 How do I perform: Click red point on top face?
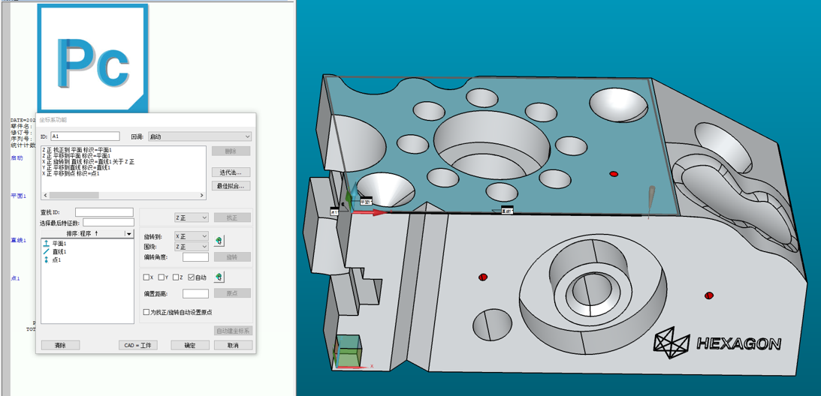614,174
